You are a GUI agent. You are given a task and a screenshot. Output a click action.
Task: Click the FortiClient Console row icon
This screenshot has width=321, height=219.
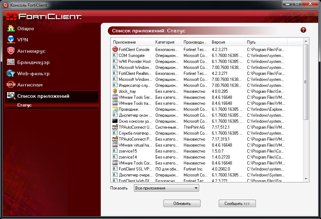click(x=115, y=49)
